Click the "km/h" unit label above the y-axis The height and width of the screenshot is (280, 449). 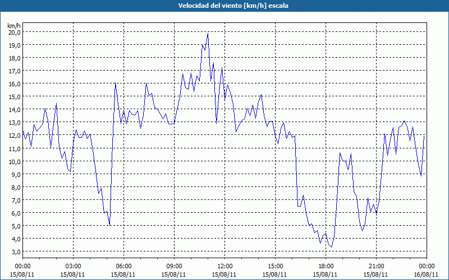(14, 26)
